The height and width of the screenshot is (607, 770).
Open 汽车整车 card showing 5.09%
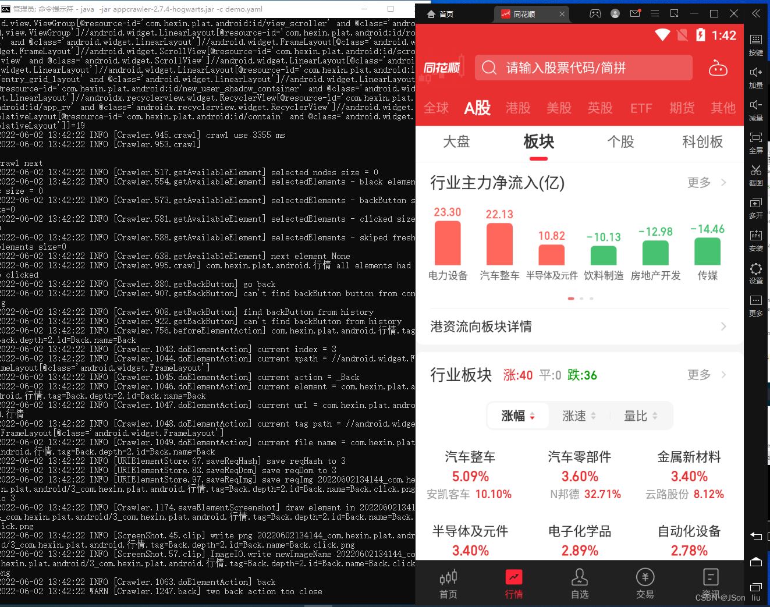click(470, 476)
